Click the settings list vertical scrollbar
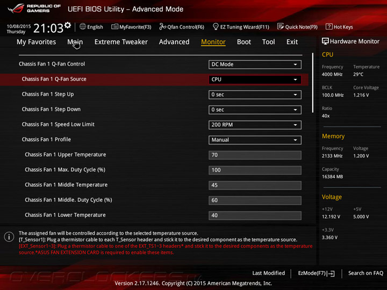Viewport: 387px width, 290px height. click(313, 83)
